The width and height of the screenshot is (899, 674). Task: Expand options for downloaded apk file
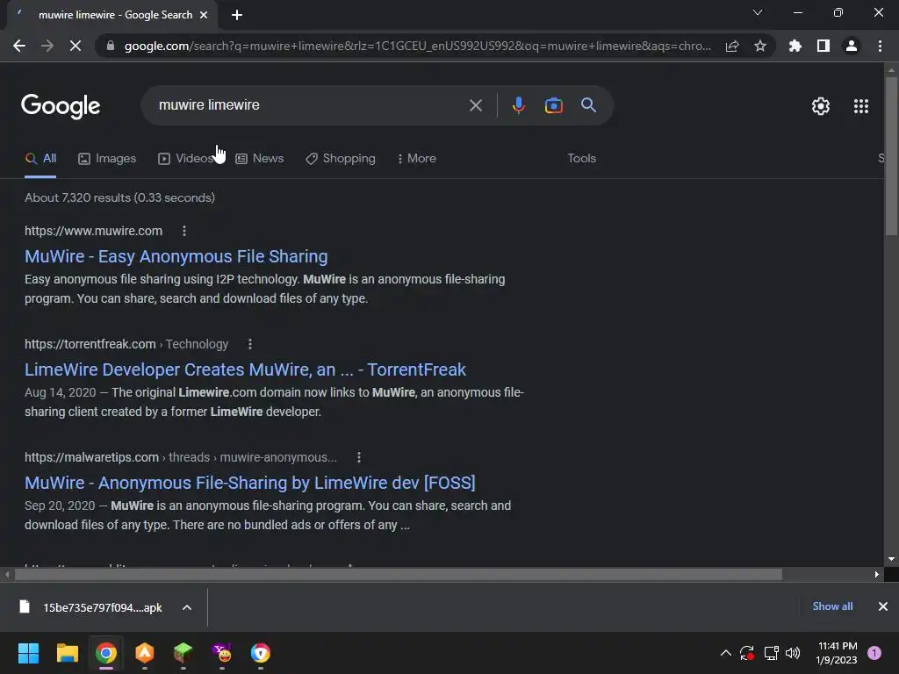[187, 607]
